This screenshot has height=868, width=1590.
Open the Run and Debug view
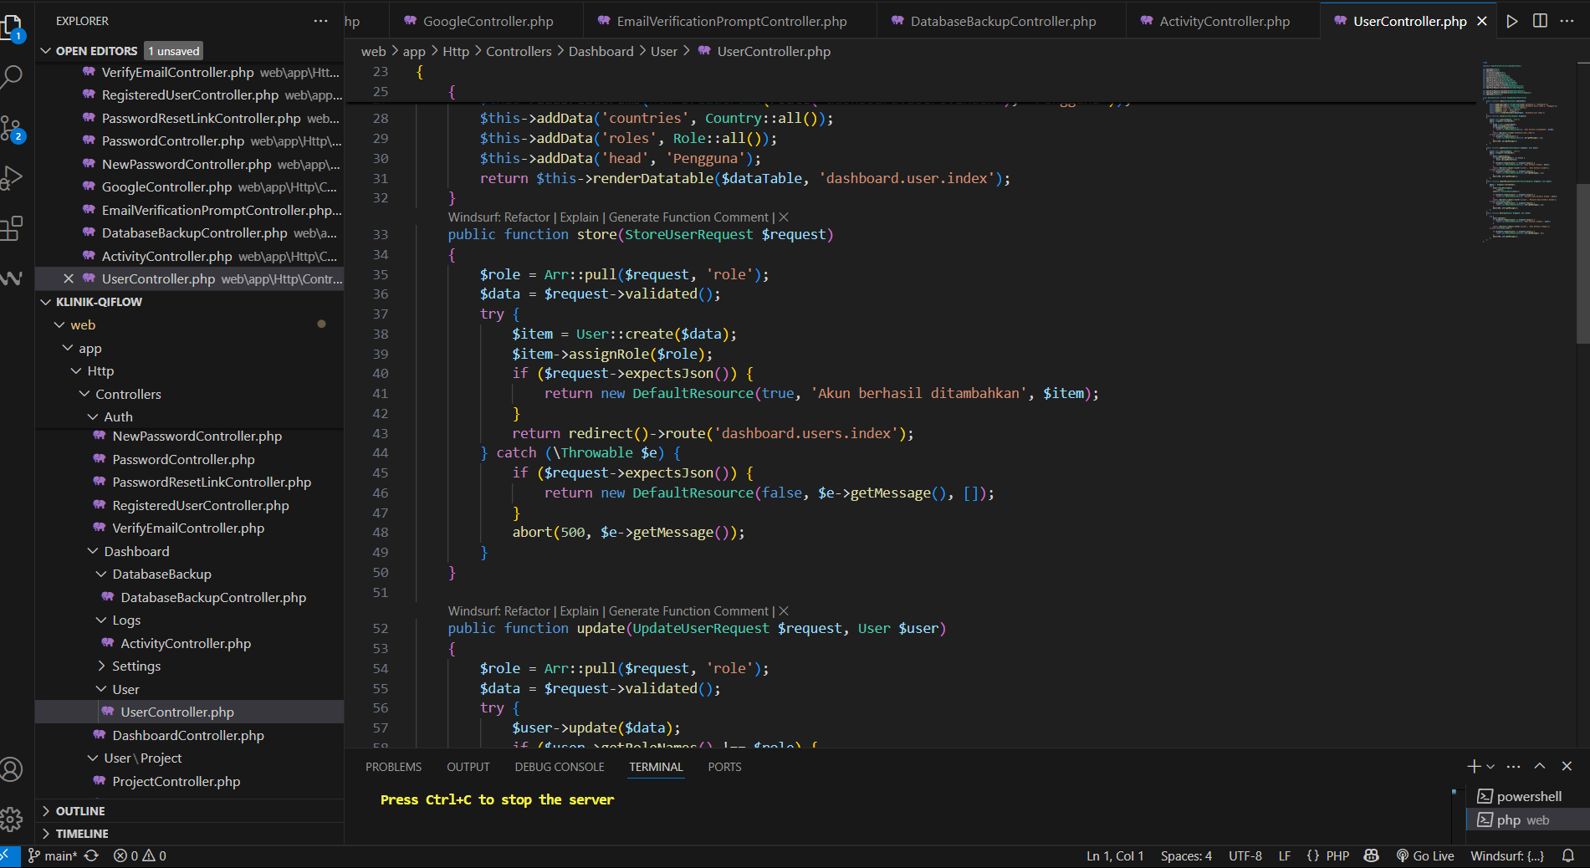pos(12,177)
